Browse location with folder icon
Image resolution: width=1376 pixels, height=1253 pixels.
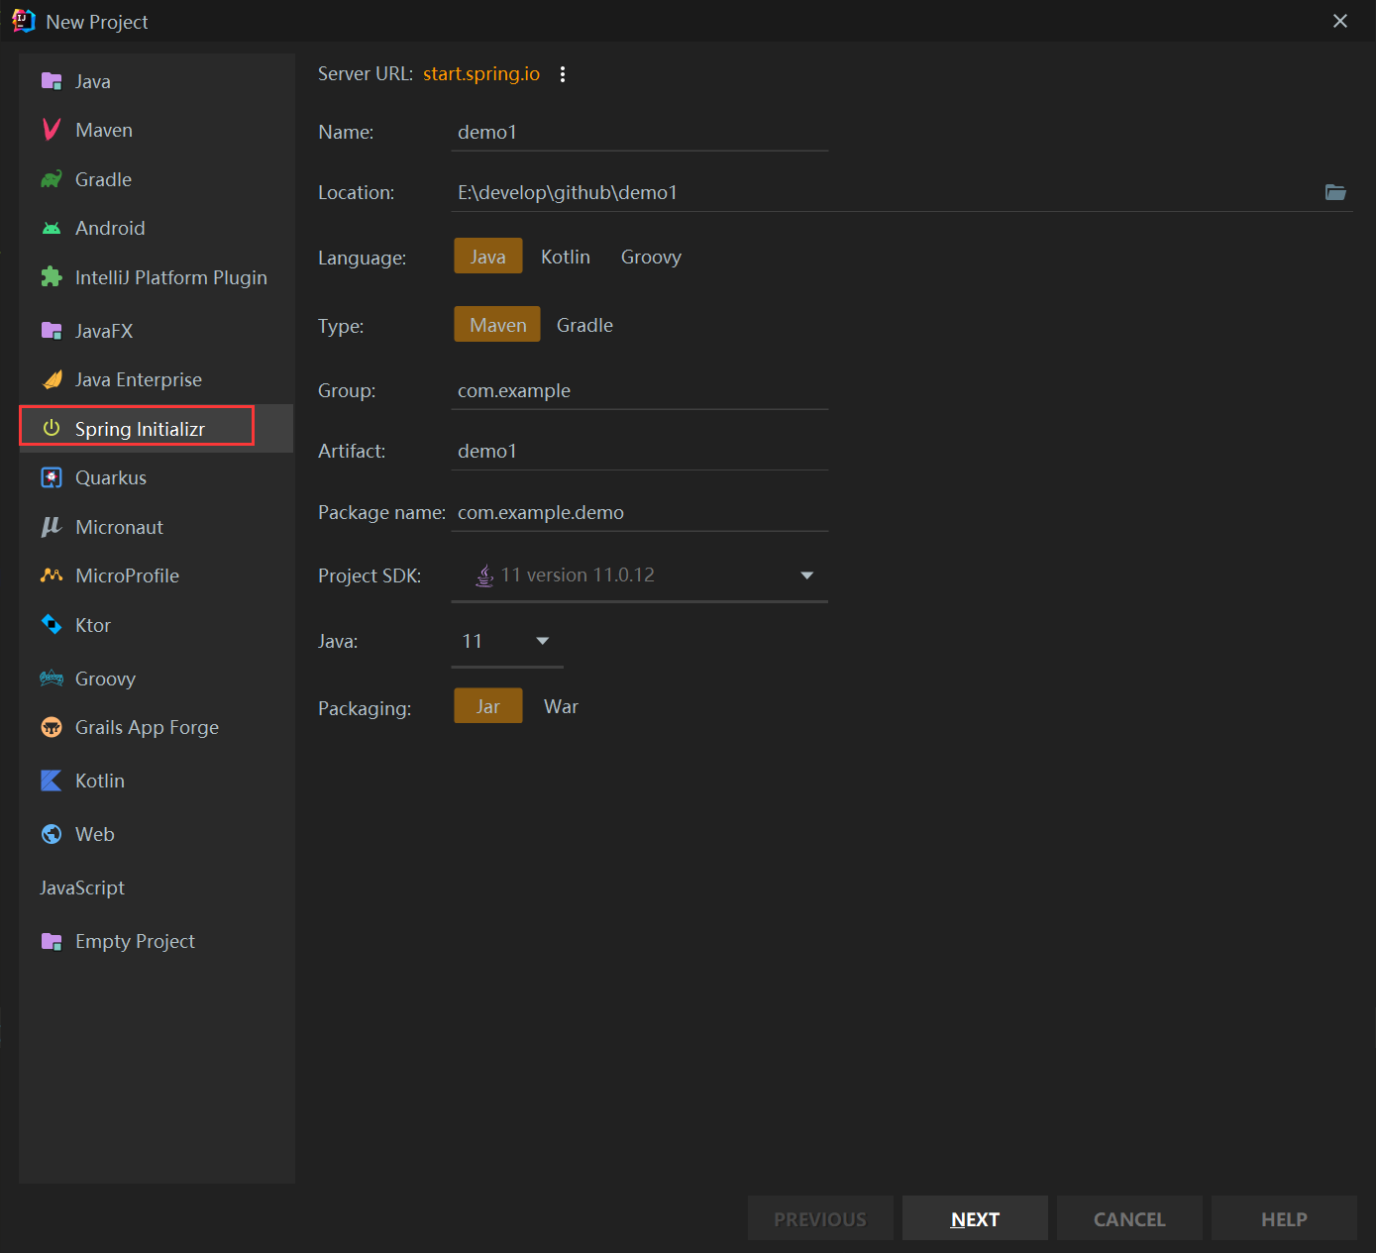click(1335, 192)
